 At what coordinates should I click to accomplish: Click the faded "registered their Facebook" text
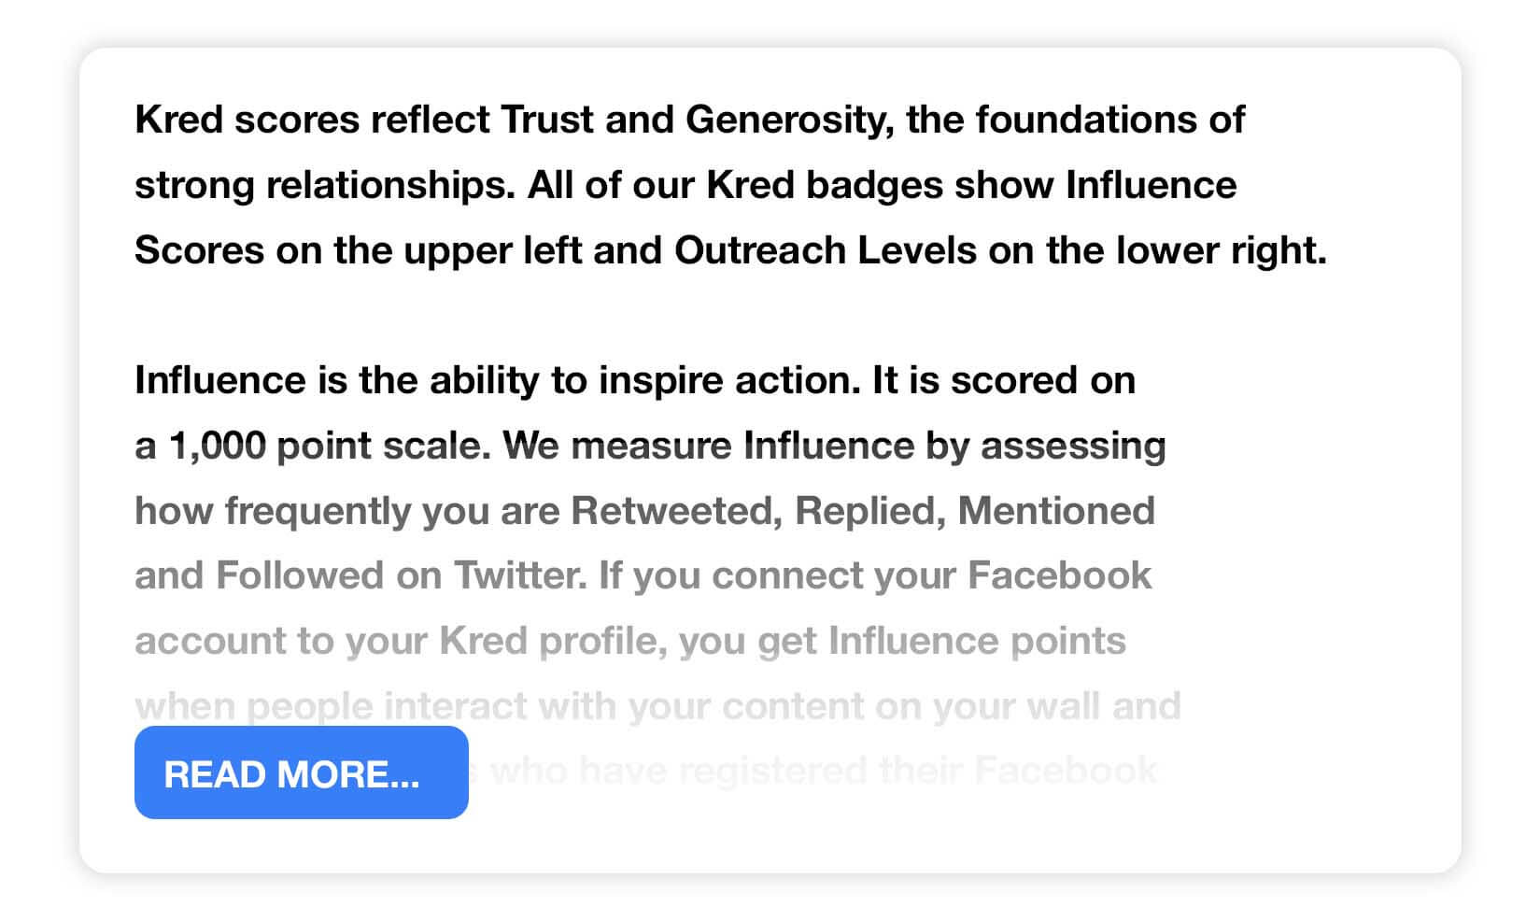[918, 772]
